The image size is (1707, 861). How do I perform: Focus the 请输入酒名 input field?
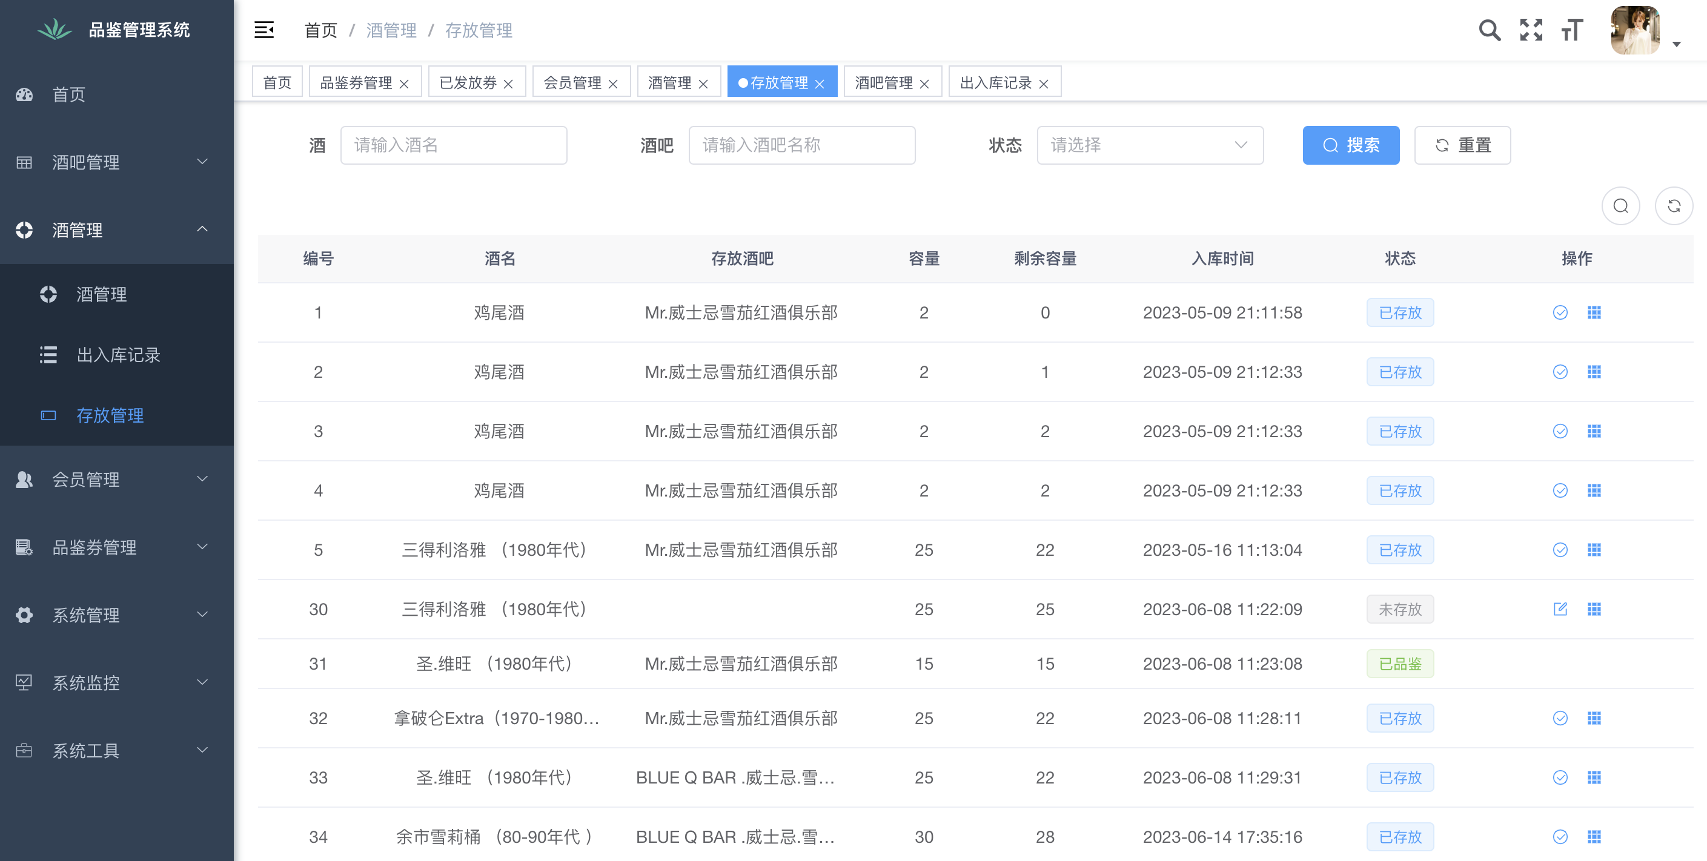(x=454, y=145)
